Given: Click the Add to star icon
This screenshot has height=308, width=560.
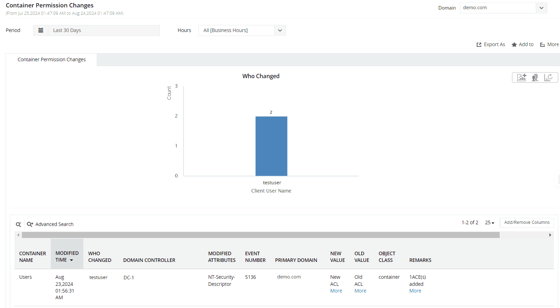Looking at the screenshot, I should click(x=514, y=45).
